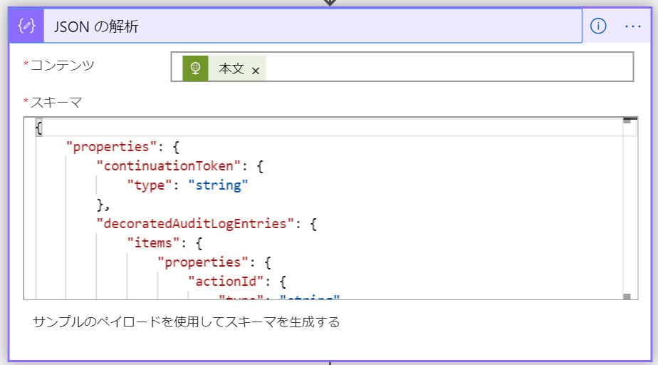Screen dimensions: 658x365
Task: Click the サンプルのペイロードを使用してスキーマを生成する link
Action: pyautogui.click(x=186, y=322)
